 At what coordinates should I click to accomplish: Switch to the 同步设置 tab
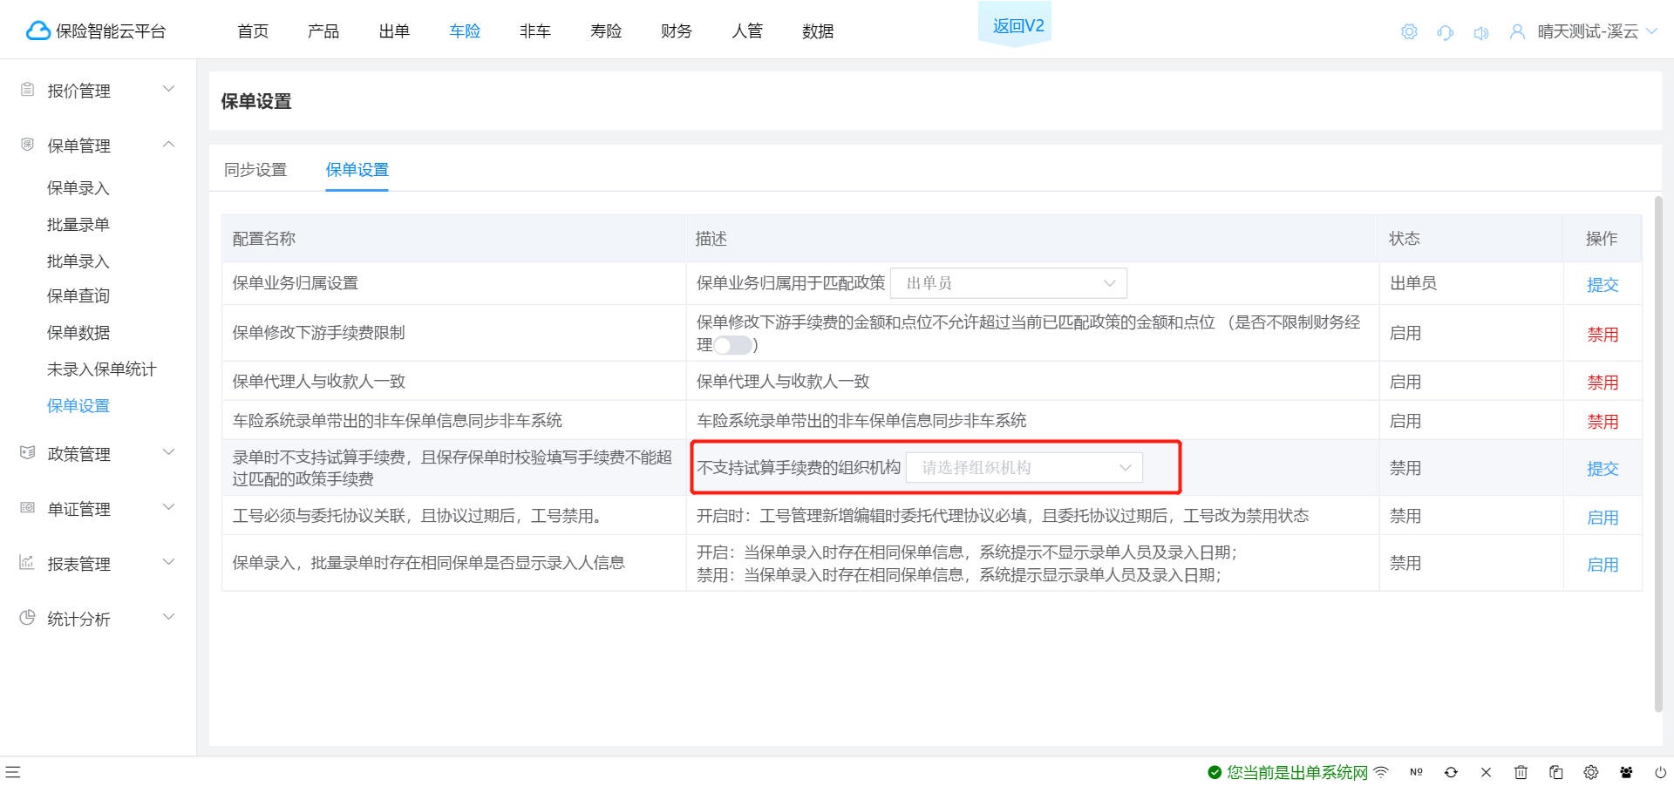[255, 170]
